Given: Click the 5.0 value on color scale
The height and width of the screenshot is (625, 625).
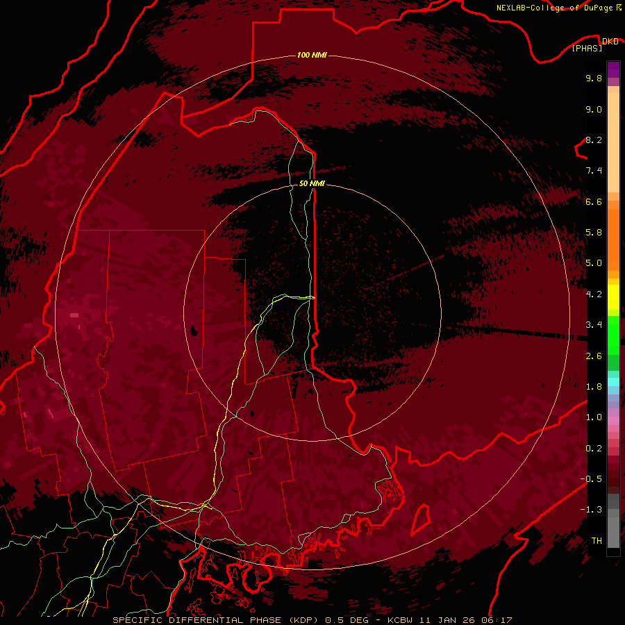Looking at the screenshot, I should coord(594,263).
